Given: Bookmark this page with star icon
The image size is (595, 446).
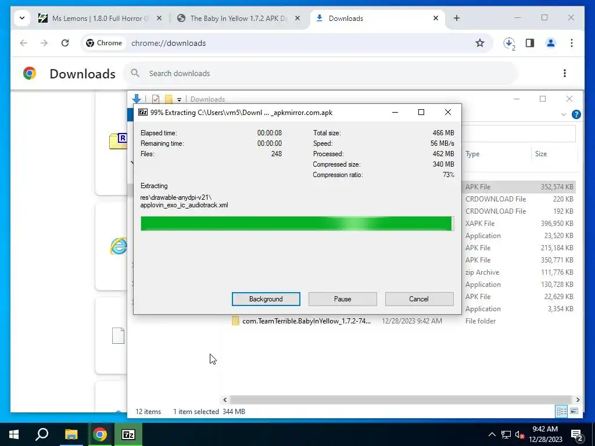Looking at the screenshot, I should 479,43.
